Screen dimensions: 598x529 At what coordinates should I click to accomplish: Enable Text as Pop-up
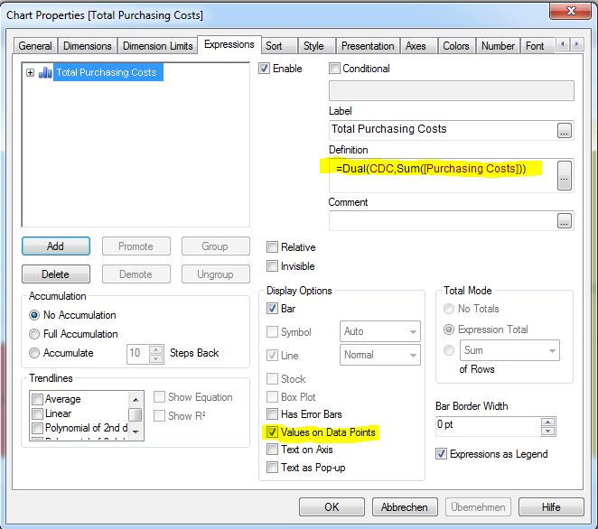pyautogui.click(x=272, y=468)
